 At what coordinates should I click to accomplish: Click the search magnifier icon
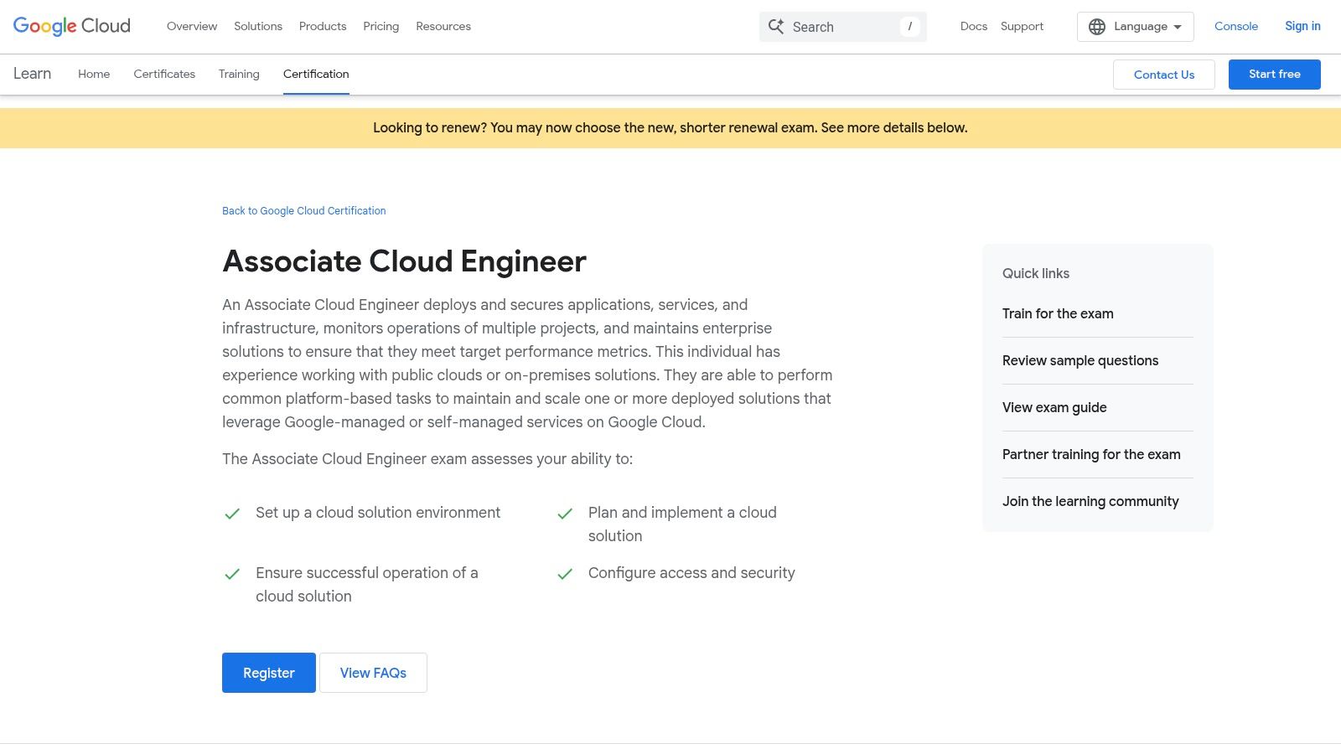point(775,26)
